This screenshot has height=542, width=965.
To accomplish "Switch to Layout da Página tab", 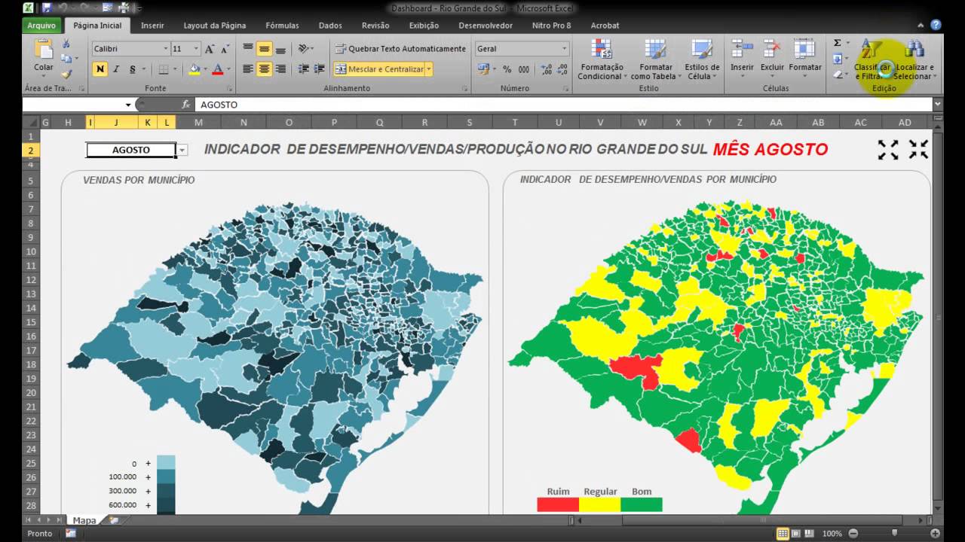I will [215, 25].
